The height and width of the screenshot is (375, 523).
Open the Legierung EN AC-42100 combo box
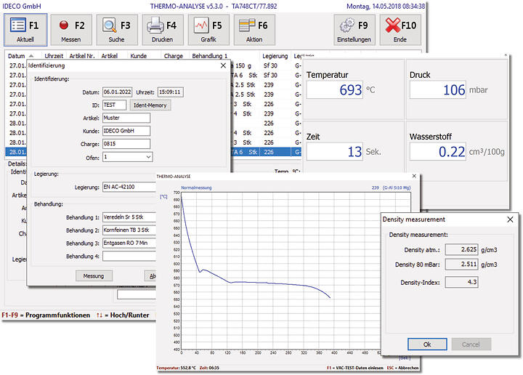(x=129, y=187)
